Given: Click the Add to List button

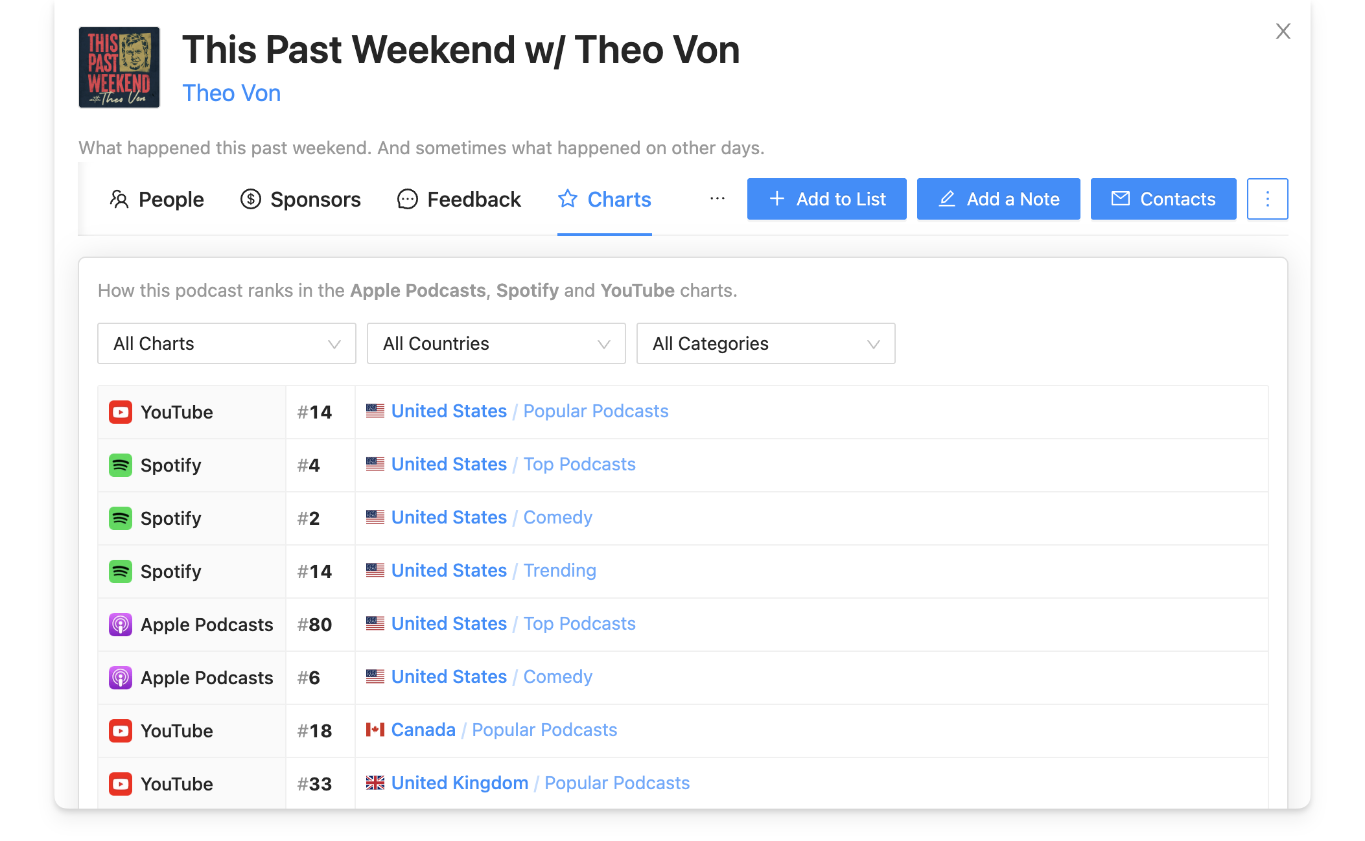Looking at the screenshot, I should pos(827,199).
